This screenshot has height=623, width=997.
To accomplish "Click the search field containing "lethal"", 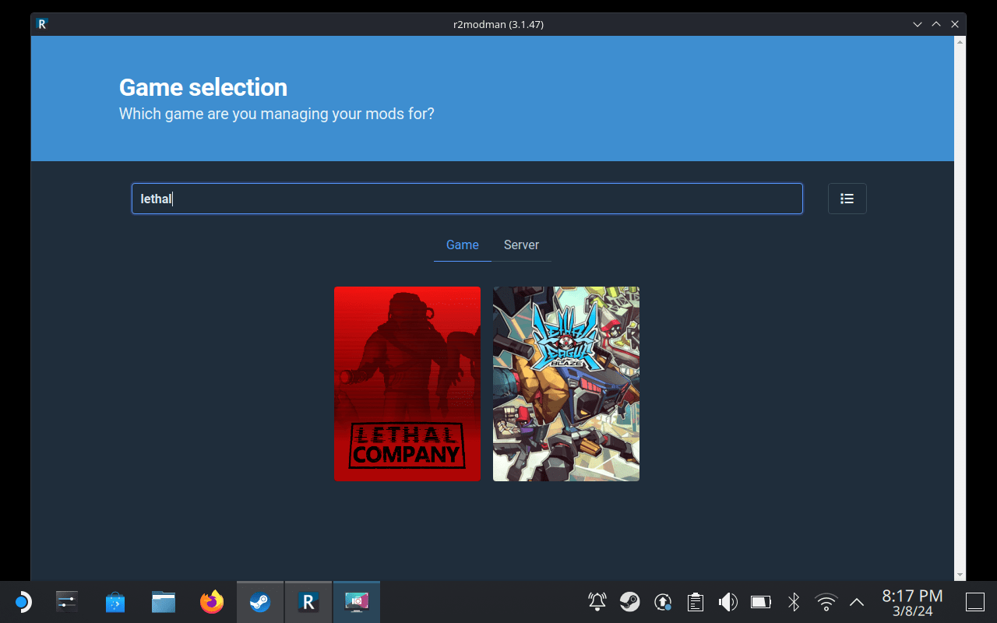I will pyautogui.click(x=467, y=199).
